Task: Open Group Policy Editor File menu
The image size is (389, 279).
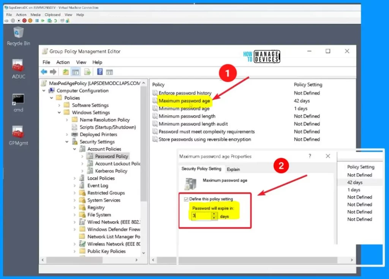Action: [x=46, y=62]
